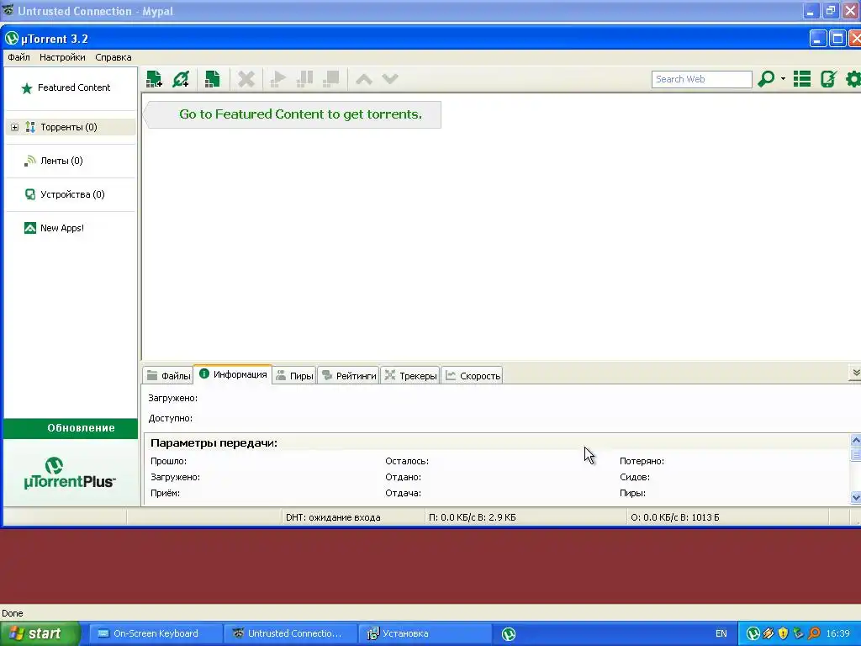Click the µTorrent system tray icon
This screenshot has width=861, height=646.
click(x=753, y=634)
